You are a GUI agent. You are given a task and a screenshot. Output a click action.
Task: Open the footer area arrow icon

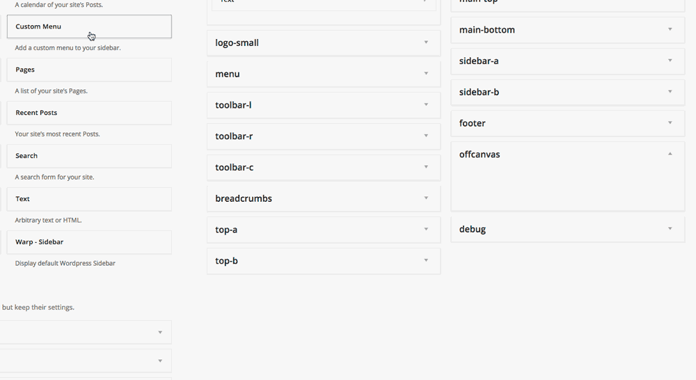click(x=670, y=122)
